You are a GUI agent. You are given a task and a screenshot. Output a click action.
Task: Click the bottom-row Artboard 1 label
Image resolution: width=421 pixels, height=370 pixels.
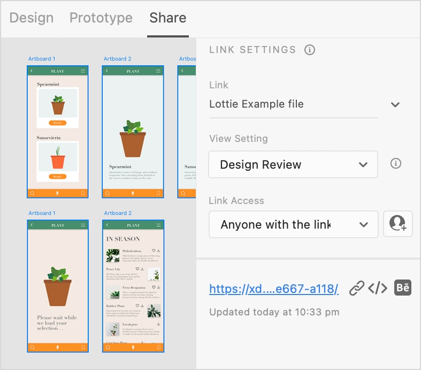pos(42,213)
